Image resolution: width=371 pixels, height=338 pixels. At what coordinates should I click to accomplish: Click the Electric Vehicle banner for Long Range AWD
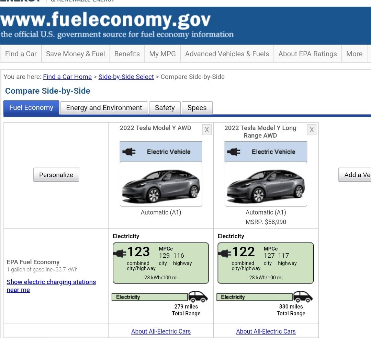pos(266,152)
